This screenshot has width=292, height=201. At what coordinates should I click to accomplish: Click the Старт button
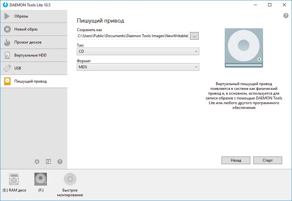[x=267, y=160]
